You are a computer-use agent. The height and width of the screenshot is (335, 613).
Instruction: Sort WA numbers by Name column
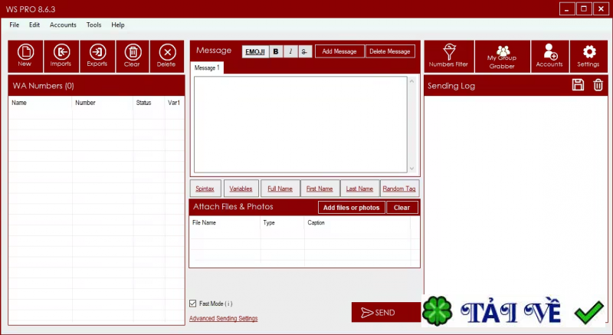pyautogui.click(x=41, y=103)
